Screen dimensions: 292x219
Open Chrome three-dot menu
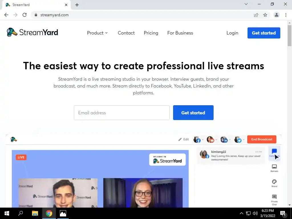point(286,15)
